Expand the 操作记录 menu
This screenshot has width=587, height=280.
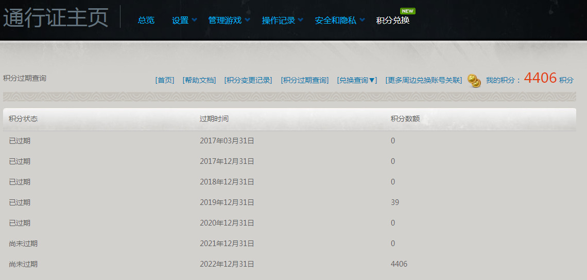point(282,21)
